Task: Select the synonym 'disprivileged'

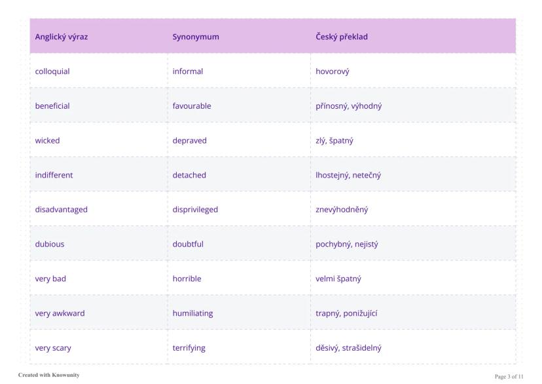Action: (195, 210)
